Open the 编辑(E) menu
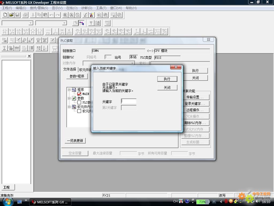Viewport: 274px width, 206px height. click(x=21, y=8)
